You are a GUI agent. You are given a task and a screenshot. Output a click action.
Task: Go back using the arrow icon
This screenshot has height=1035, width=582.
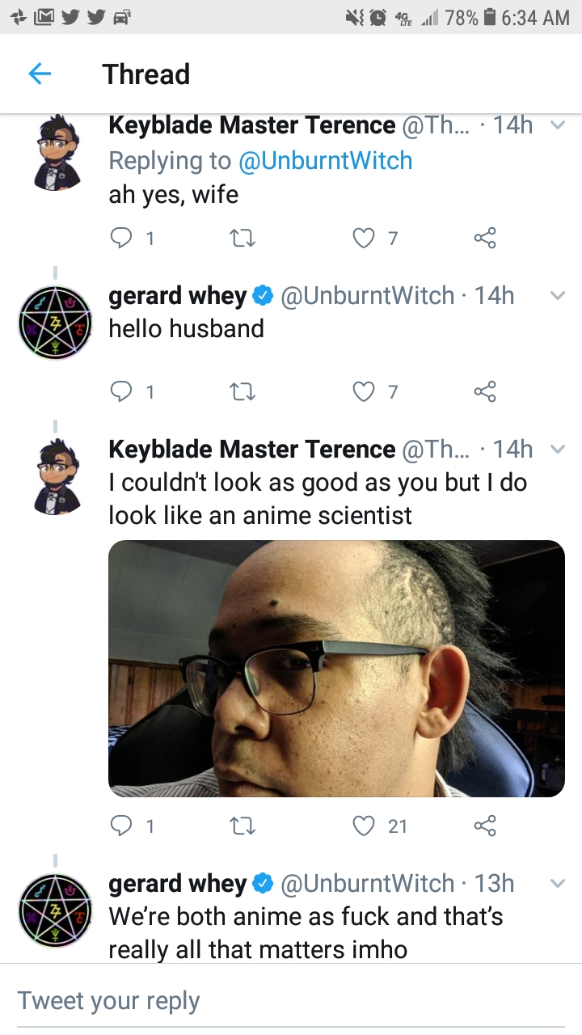pos(40,74)
